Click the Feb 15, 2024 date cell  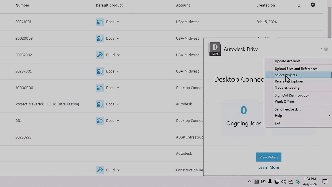(267, 22)
